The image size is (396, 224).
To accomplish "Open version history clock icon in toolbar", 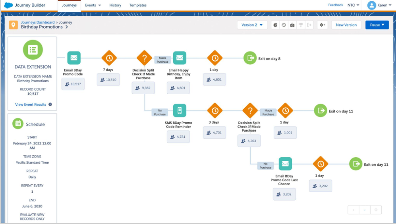I will (284, 25).
